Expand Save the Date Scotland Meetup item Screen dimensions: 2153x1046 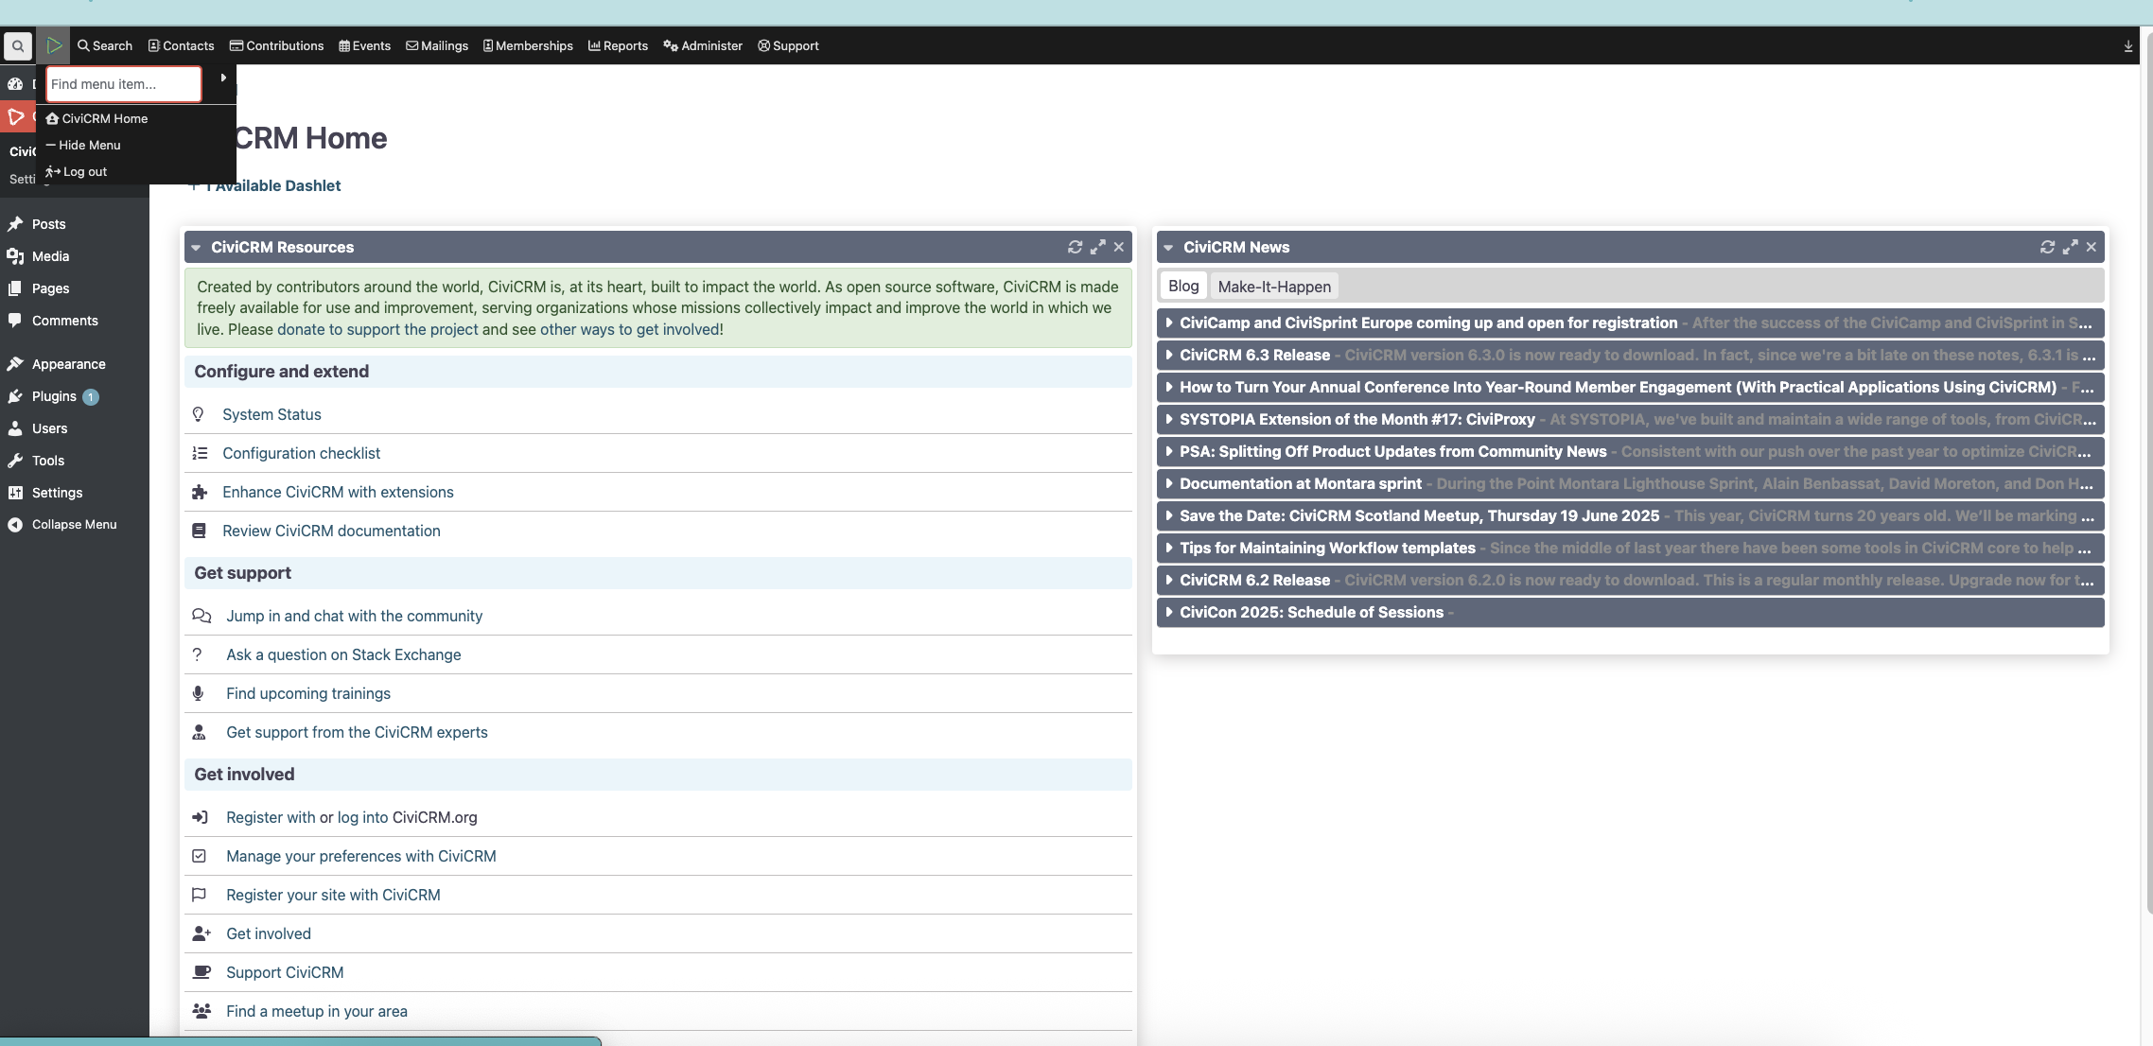[1631, 515]
